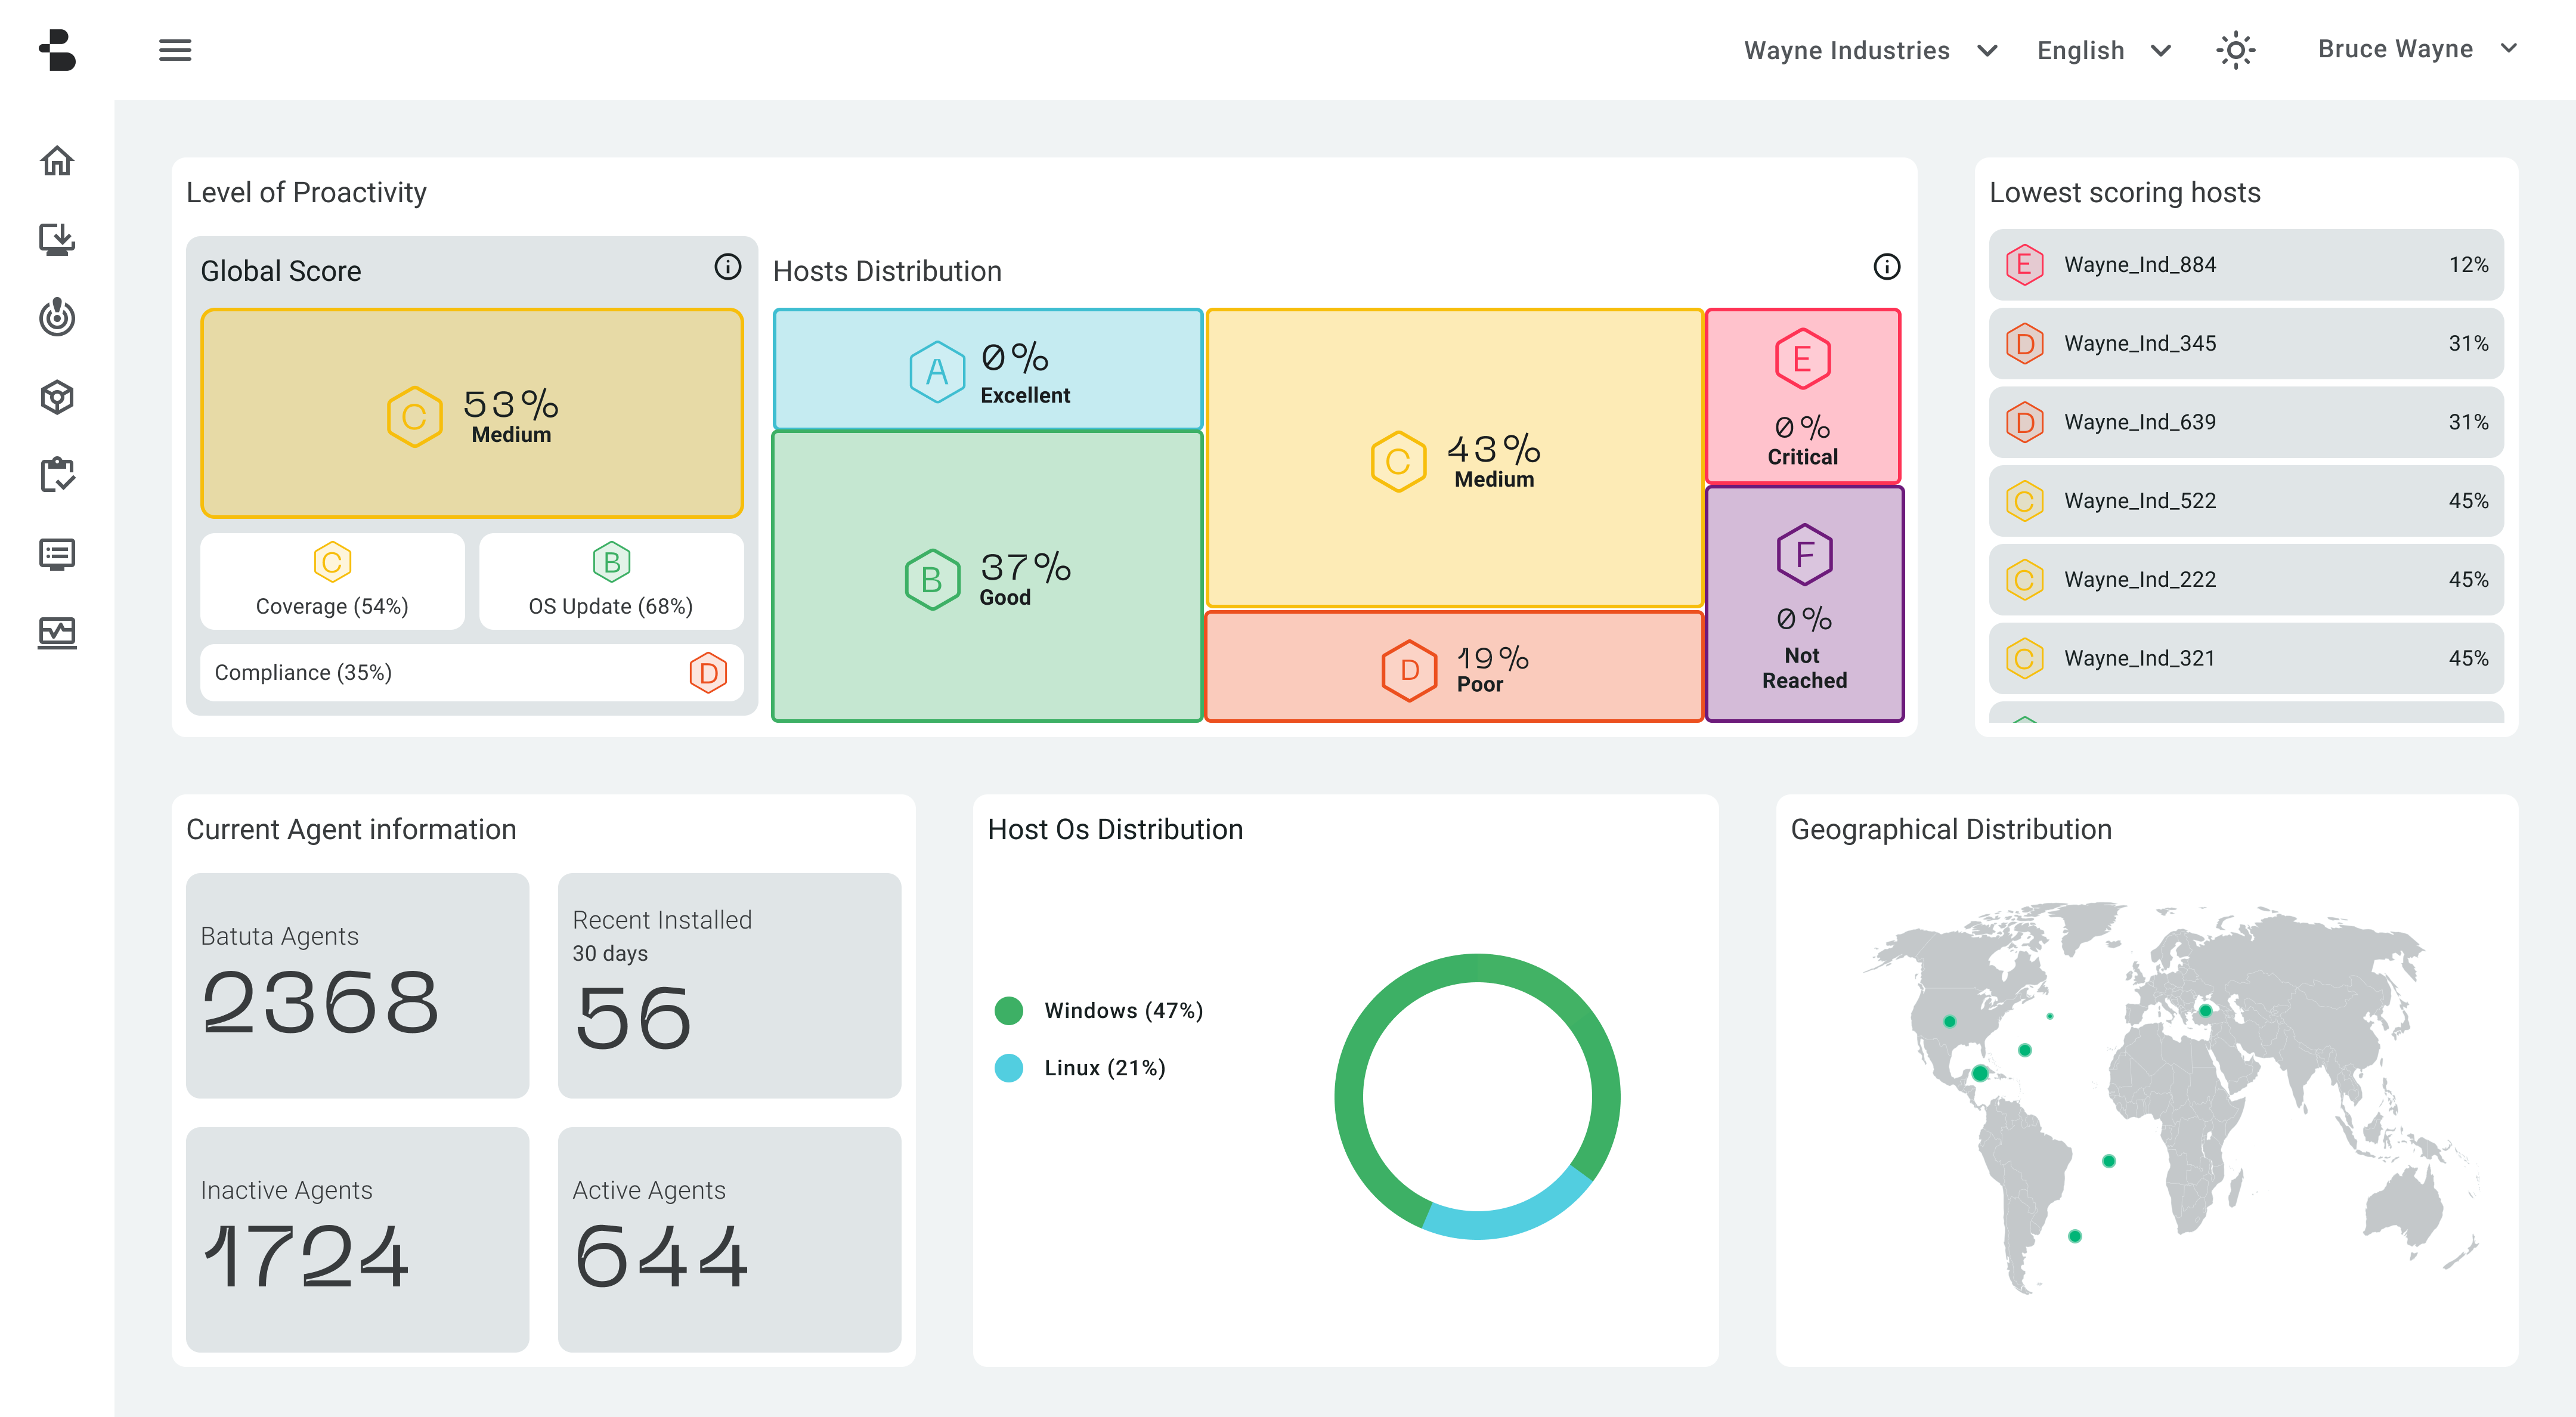Toggle Windows series in OS legend
This screenshot has height=1417, width=2576.
[1100, 1010]
